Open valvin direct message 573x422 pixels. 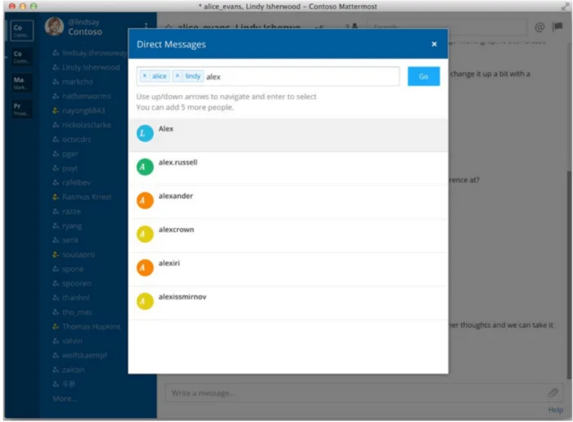[x=68, y=341]
